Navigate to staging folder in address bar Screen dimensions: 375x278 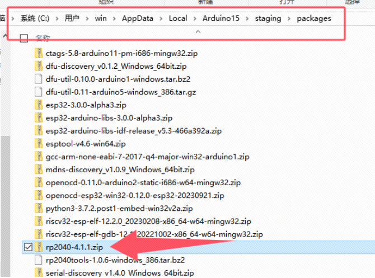(268, 18)
